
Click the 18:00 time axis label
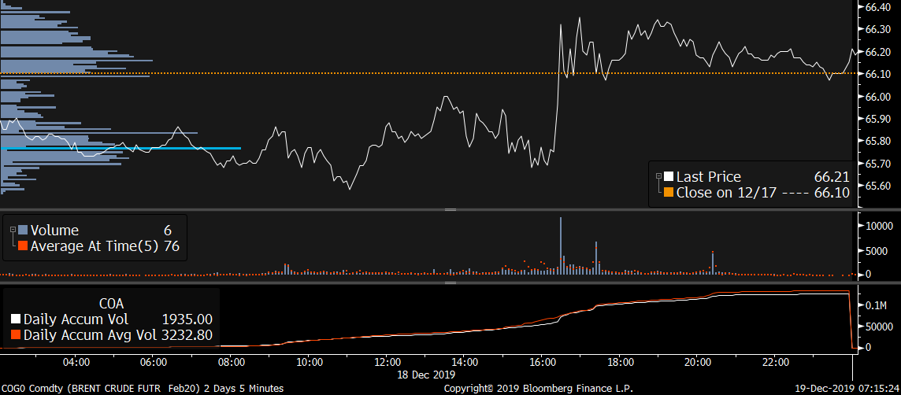(619, 362)
